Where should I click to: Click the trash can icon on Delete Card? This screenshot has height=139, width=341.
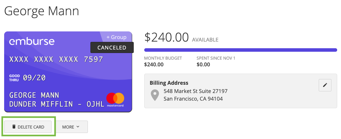coord(14,127)
